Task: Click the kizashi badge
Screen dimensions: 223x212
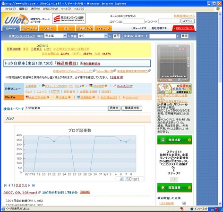Action: tap(85, 192)
